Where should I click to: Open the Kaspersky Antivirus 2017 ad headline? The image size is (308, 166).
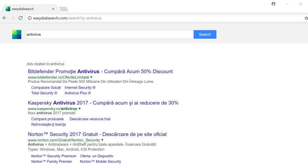(x=103, y=103)
